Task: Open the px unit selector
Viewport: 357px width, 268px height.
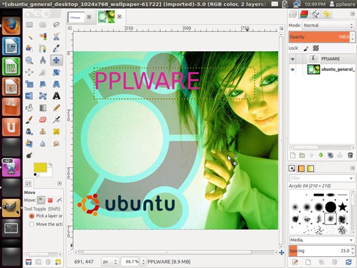Action: [110, 262]
